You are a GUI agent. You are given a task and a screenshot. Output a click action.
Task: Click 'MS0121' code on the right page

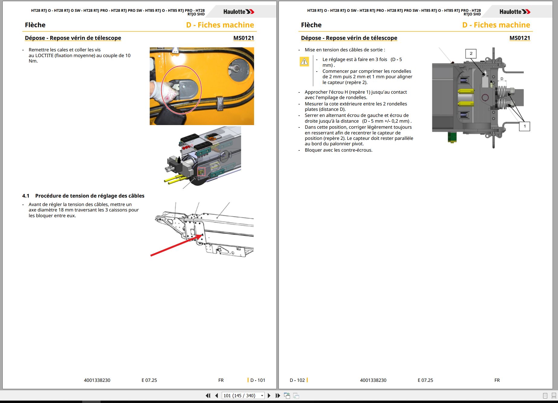pos(520,38)
